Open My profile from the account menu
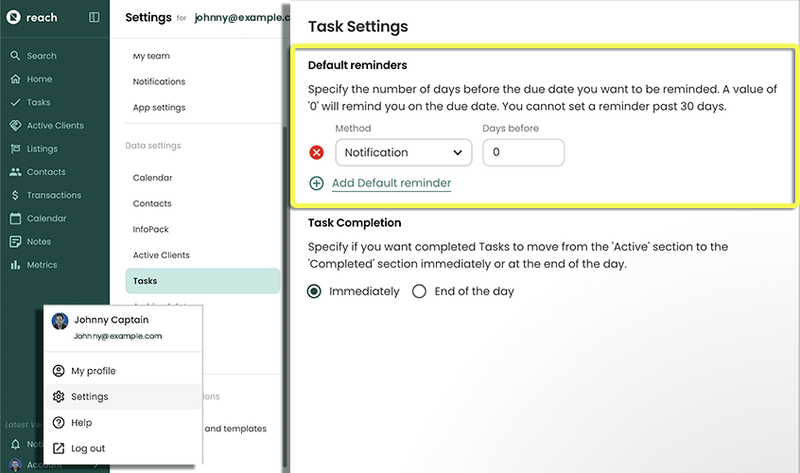The height and width of the screenshot is (473, 800). point(93,371)
